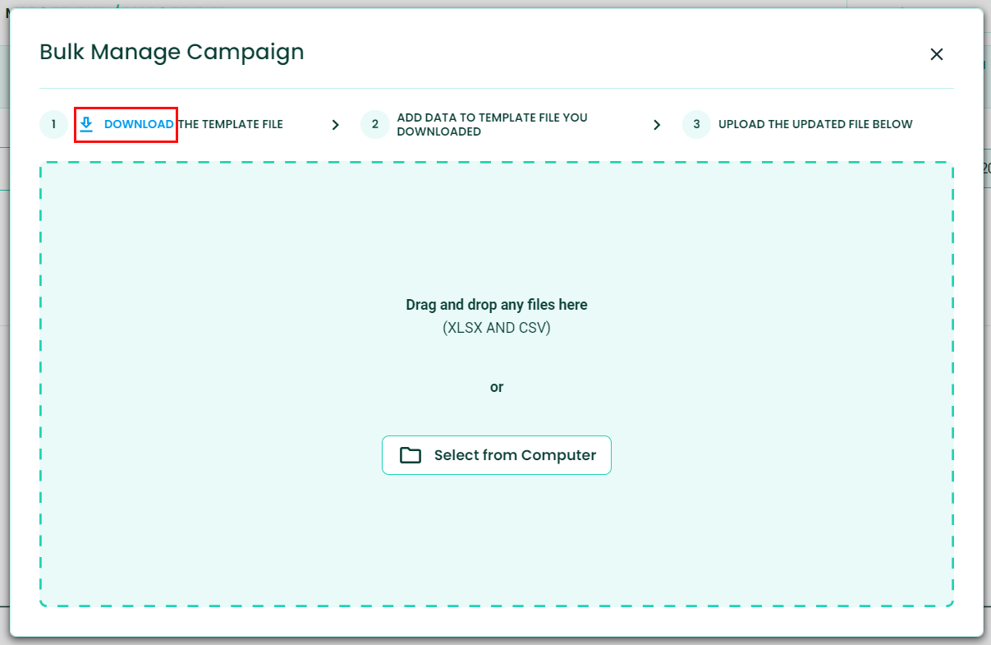This screenshot has width=991, height=645.
Task: Click the download arrow icon in step 1
Action: (x=86, y=125)
